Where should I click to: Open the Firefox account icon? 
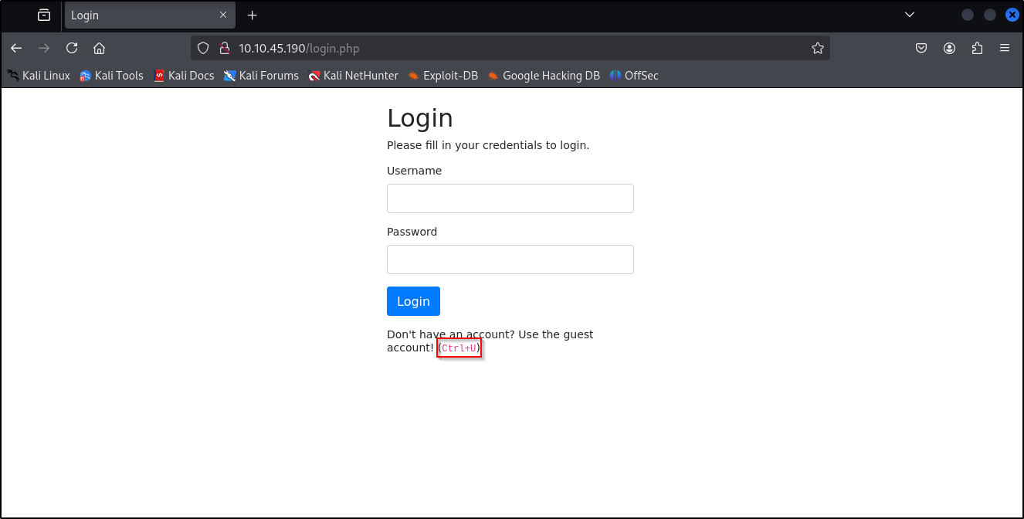[949, 48]
